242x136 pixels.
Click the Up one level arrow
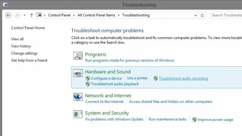tap(31, 15)
